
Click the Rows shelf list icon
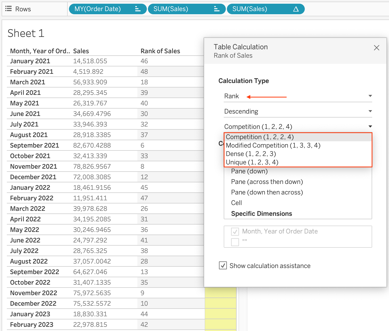(8, 9)
